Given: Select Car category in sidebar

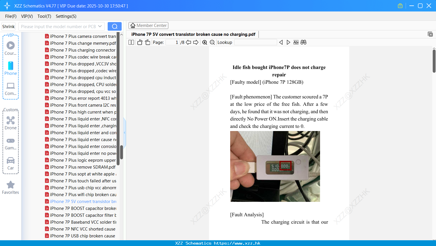Looking at the screenshot, I should [11, 163].
